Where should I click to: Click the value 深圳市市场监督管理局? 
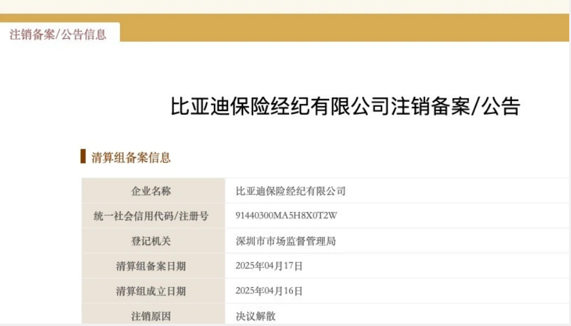[285, 241]
